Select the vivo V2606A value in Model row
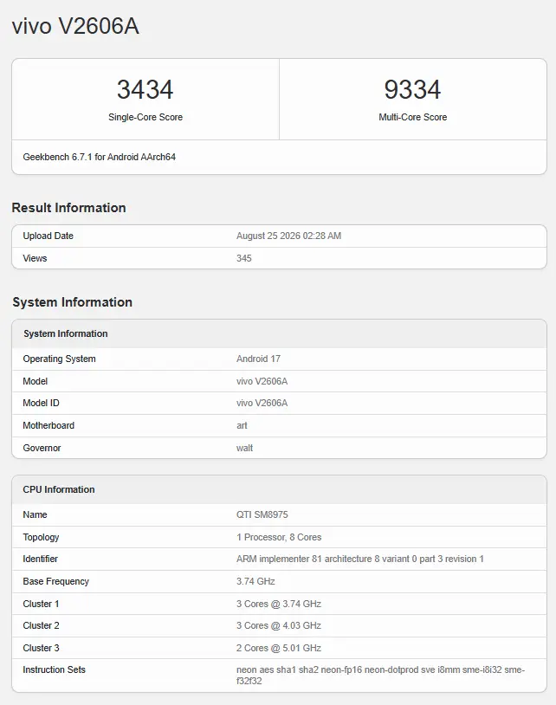The width and height of the screenshot is (556, 705). [x=262, y=381]
